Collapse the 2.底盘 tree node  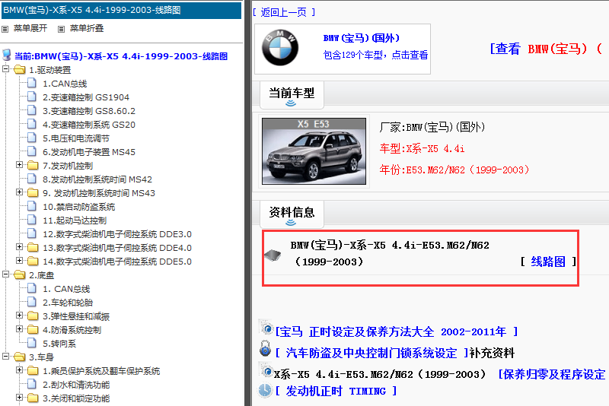tap(5, 274)
